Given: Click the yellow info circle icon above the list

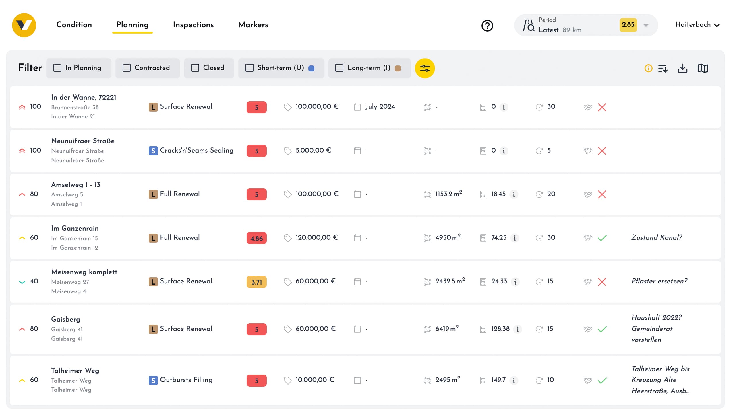Looking at the screenshot, I should click(648, 68).
